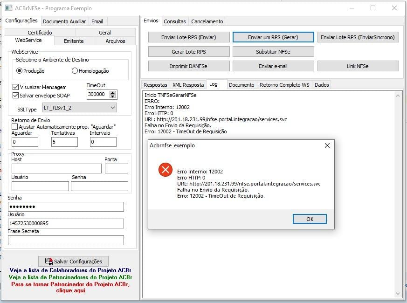Click the Proxy Host field

pyautogui.click(x=56, y=168)
